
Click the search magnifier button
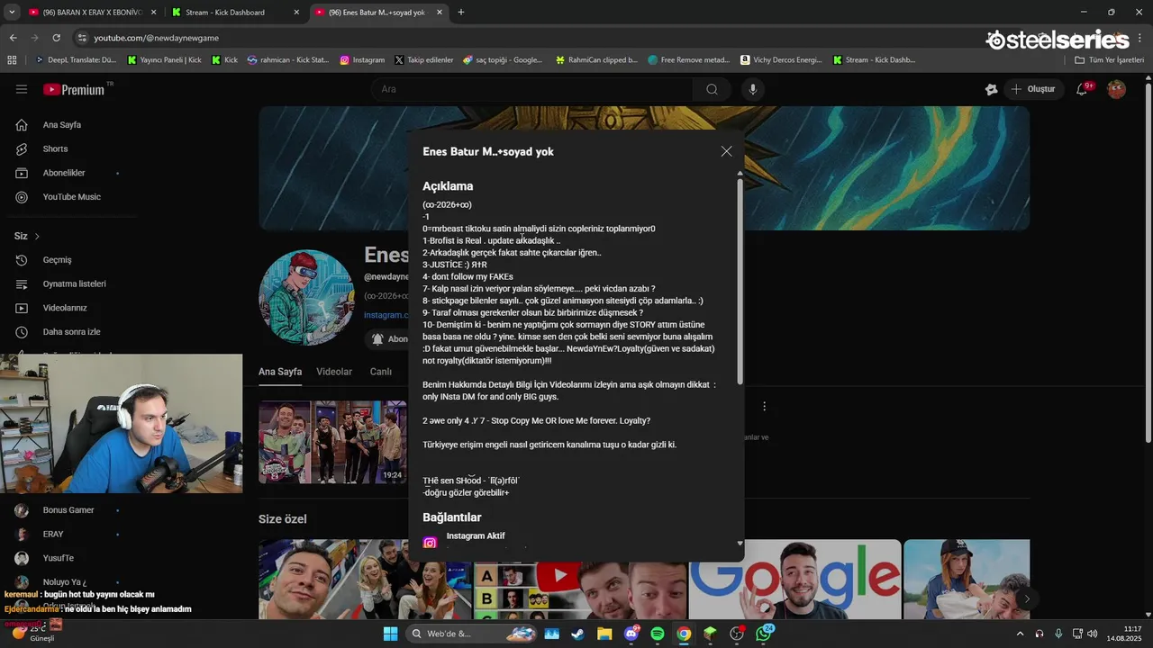click(x=712, y=89)
